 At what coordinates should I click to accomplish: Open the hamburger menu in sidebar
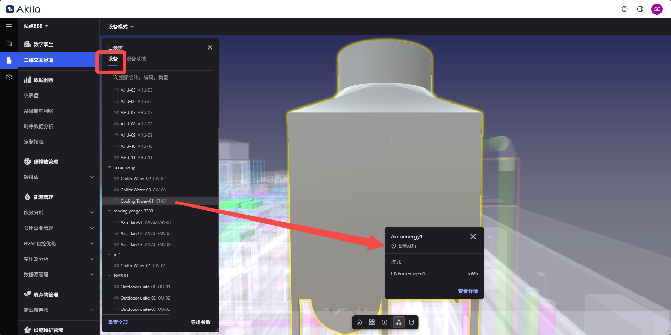click(x=9, y=26)
